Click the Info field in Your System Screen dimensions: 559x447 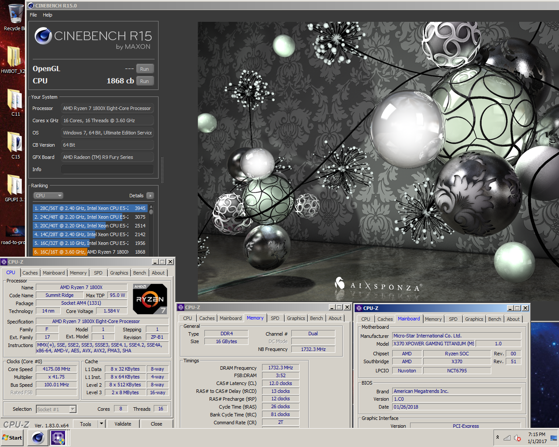point(107,169)
